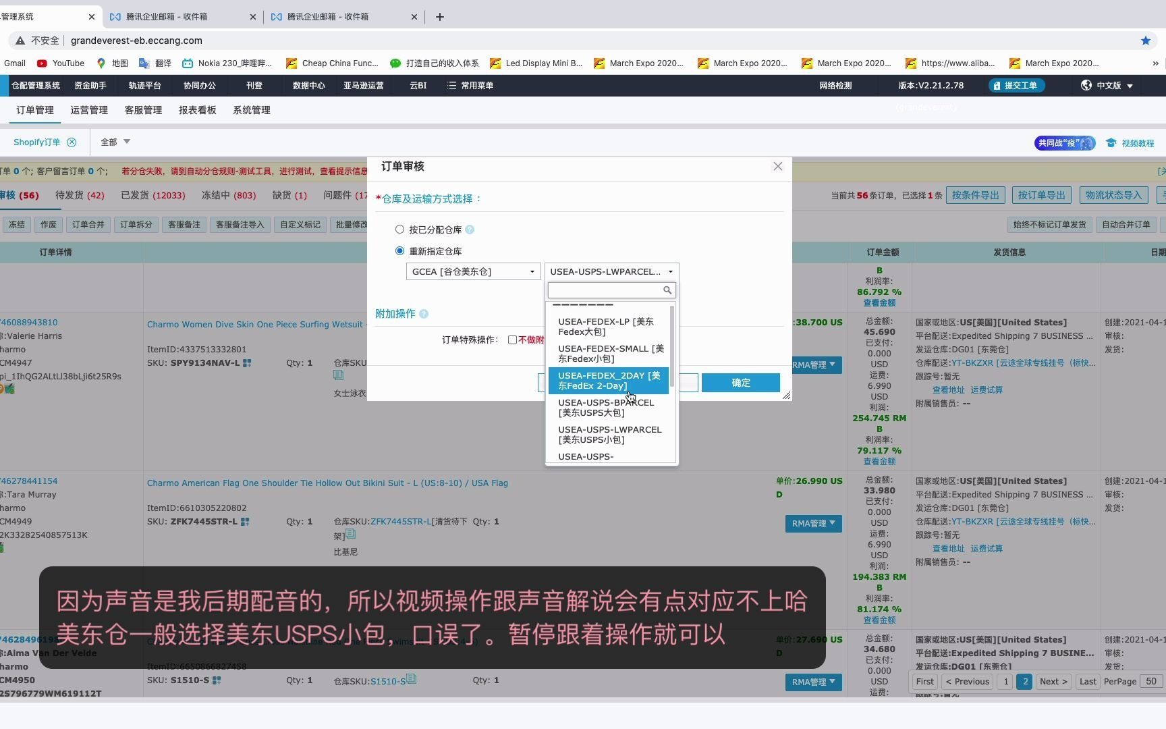The width and height of the screenshot is (1166, 729).
Task: Select 按已分配仓库 radio option
Action: [399, 230]
